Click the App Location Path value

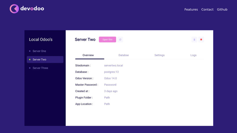tap(107, 104)
